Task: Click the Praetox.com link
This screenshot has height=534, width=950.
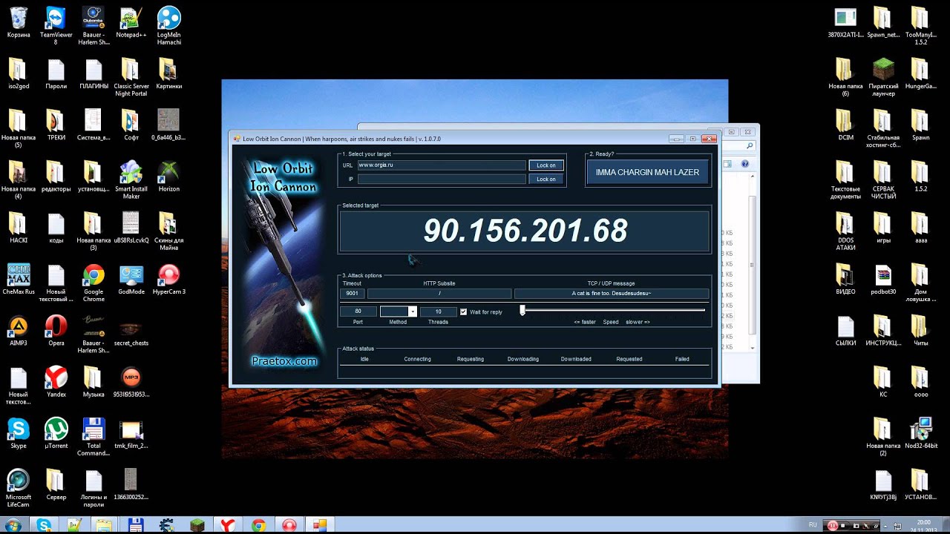Action: [x=284, y=361]
